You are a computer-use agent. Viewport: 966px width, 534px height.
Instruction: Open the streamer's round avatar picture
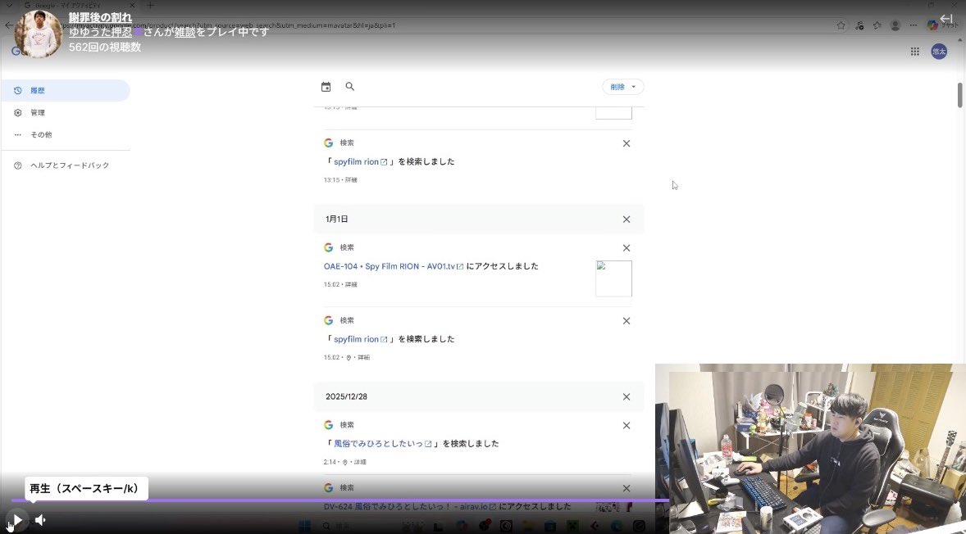[x=39, y=34]
